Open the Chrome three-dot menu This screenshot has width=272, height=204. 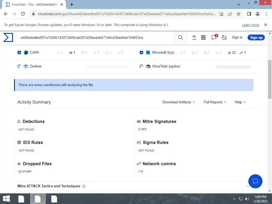(266, 14)
